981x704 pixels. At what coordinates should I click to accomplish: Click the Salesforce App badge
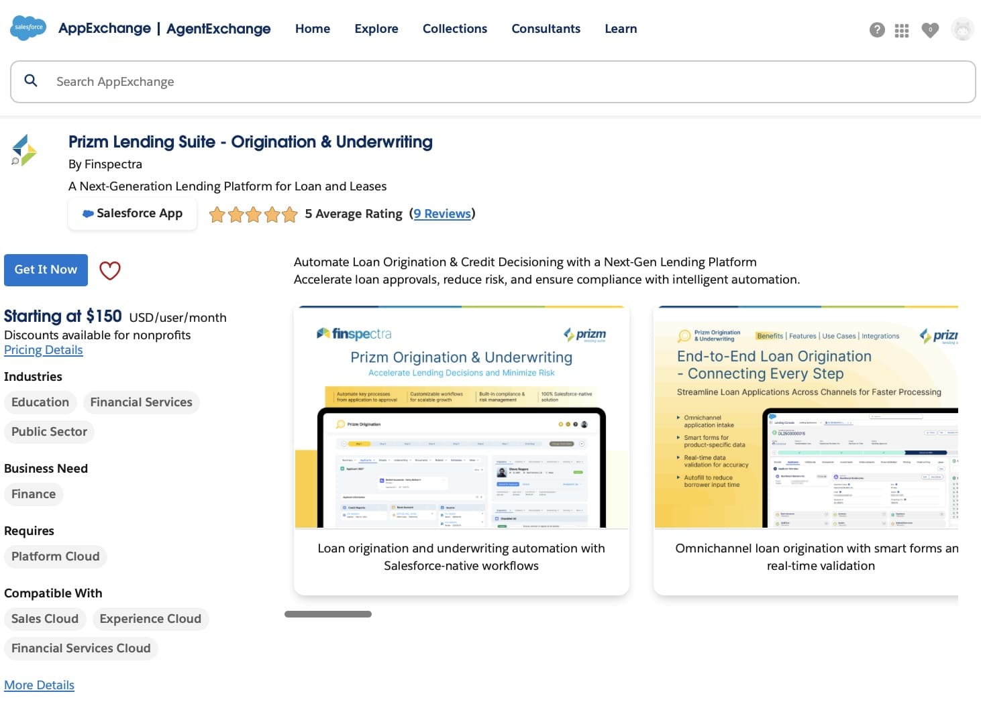pyautogui.click(x=132, y=213)
